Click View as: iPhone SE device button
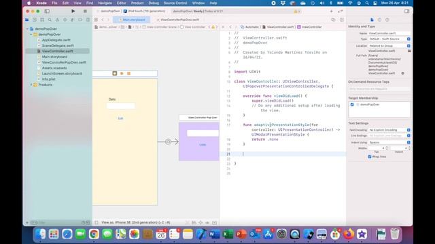 pyautogui.click(x=136, y=222)
